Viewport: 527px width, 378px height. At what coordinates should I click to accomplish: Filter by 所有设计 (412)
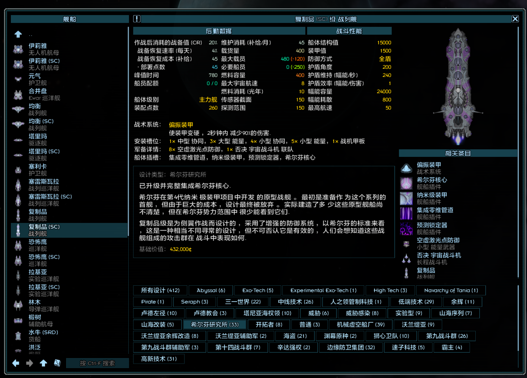160,290
